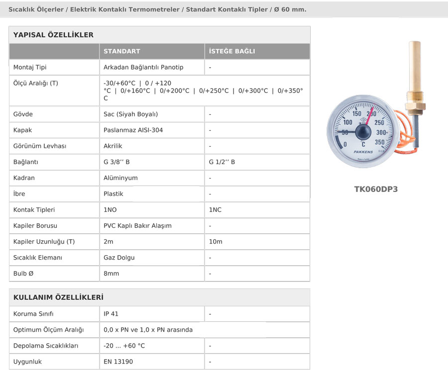The image size is (448, 374).
Task: Click the 1NO contact type value
Action: click(x=110, y=210)
